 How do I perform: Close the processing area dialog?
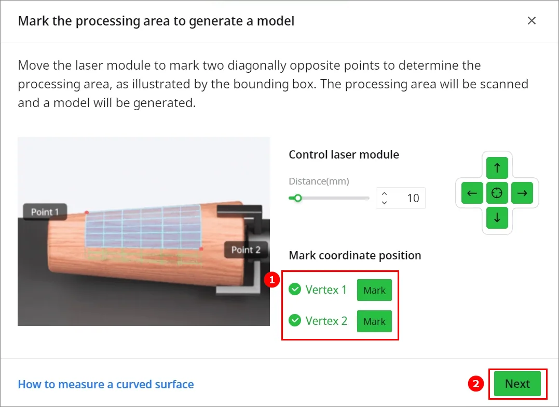point(531,21)
